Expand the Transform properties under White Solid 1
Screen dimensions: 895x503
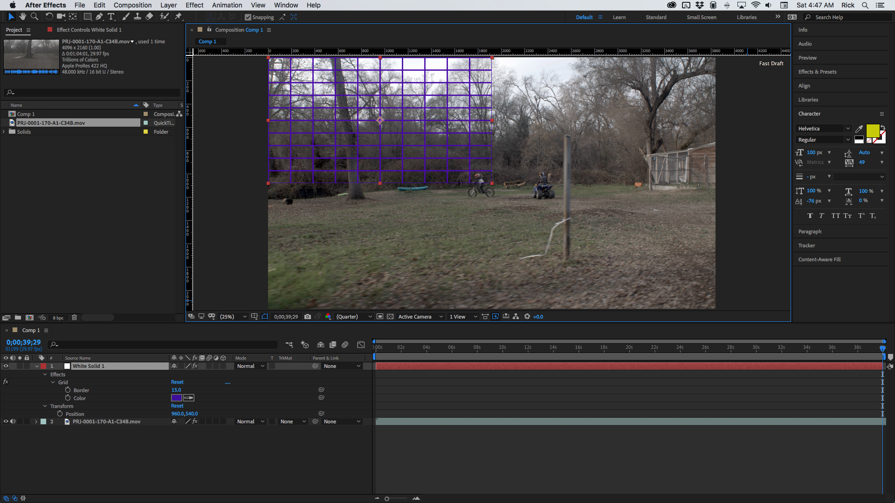pos(46,406)
